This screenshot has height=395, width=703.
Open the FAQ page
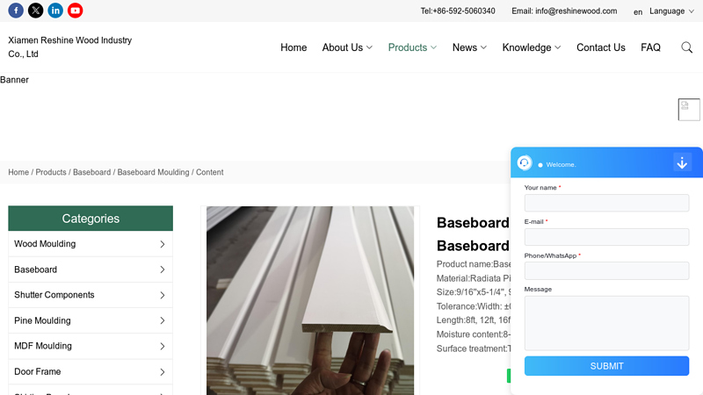click(x=650, y=47)
